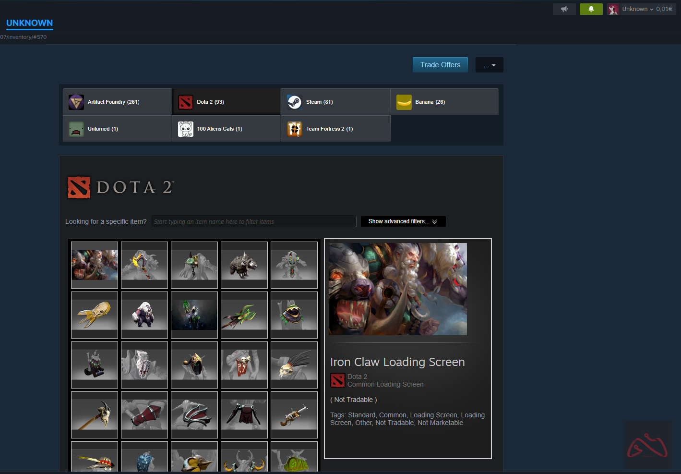Click the Trade Offers button
Viewport: 681px width, 474px height.
(x=440, y=65)
